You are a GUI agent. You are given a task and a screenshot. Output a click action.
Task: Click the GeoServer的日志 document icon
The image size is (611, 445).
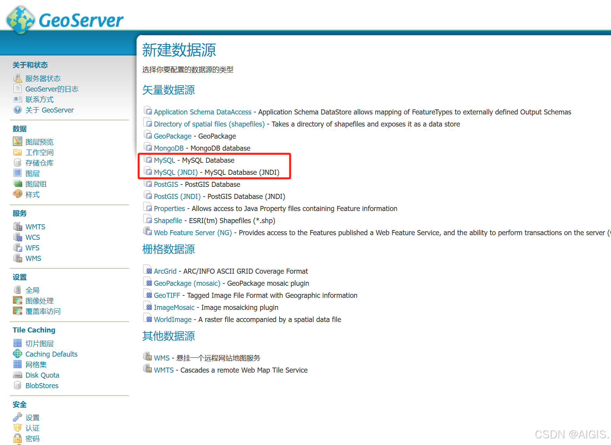18,89
